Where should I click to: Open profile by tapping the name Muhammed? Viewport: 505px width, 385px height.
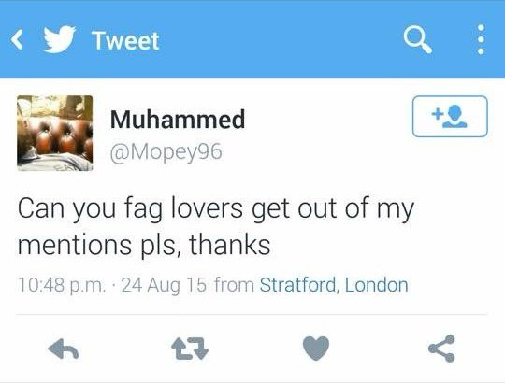[x=178, y=119]
